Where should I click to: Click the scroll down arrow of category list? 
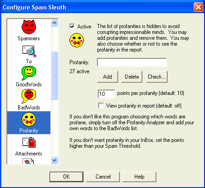(x=54, y=160)
